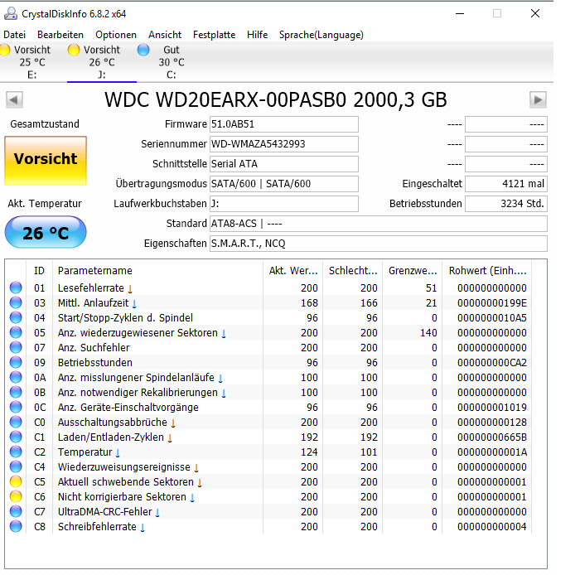Click status icon of Lesefehlerrate row
This screenshot has height=575, width=580.
(16, 287)
